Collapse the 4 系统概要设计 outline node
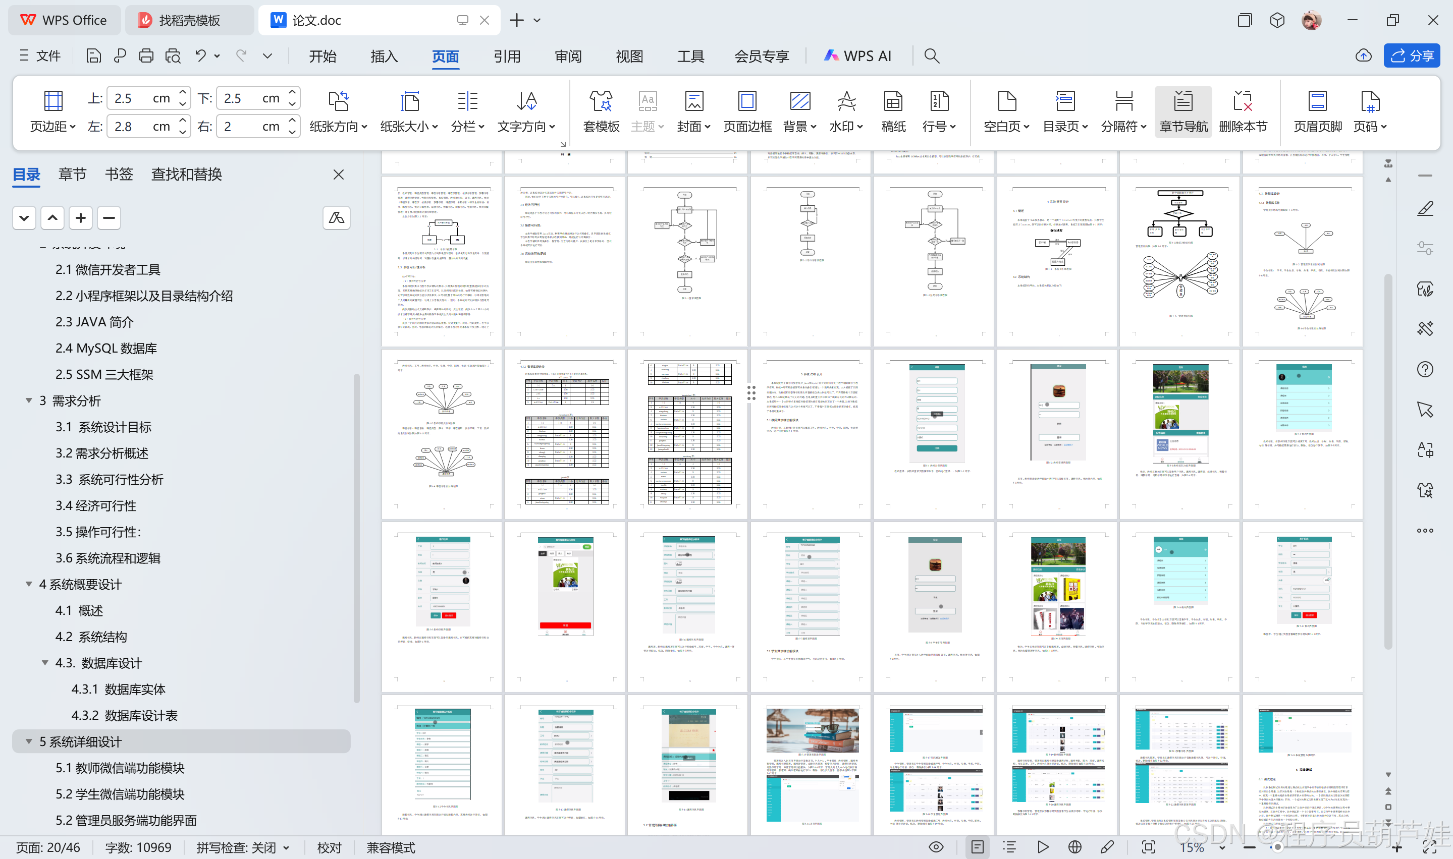 pyautogui.click(x=28, y=584)
